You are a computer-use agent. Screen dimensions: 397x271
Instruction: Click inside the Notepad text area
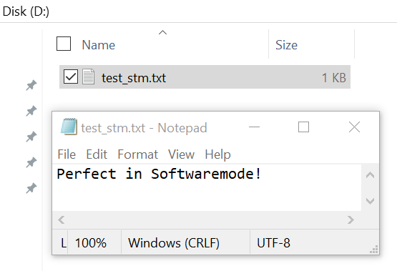207,187
